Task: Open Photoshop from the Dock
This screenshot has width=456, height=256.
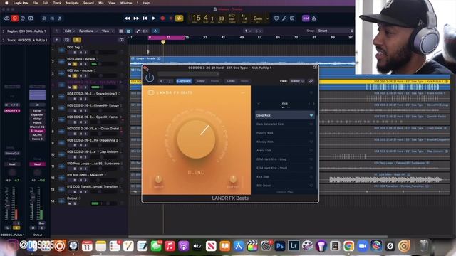Action: click(x=279, y=246)
